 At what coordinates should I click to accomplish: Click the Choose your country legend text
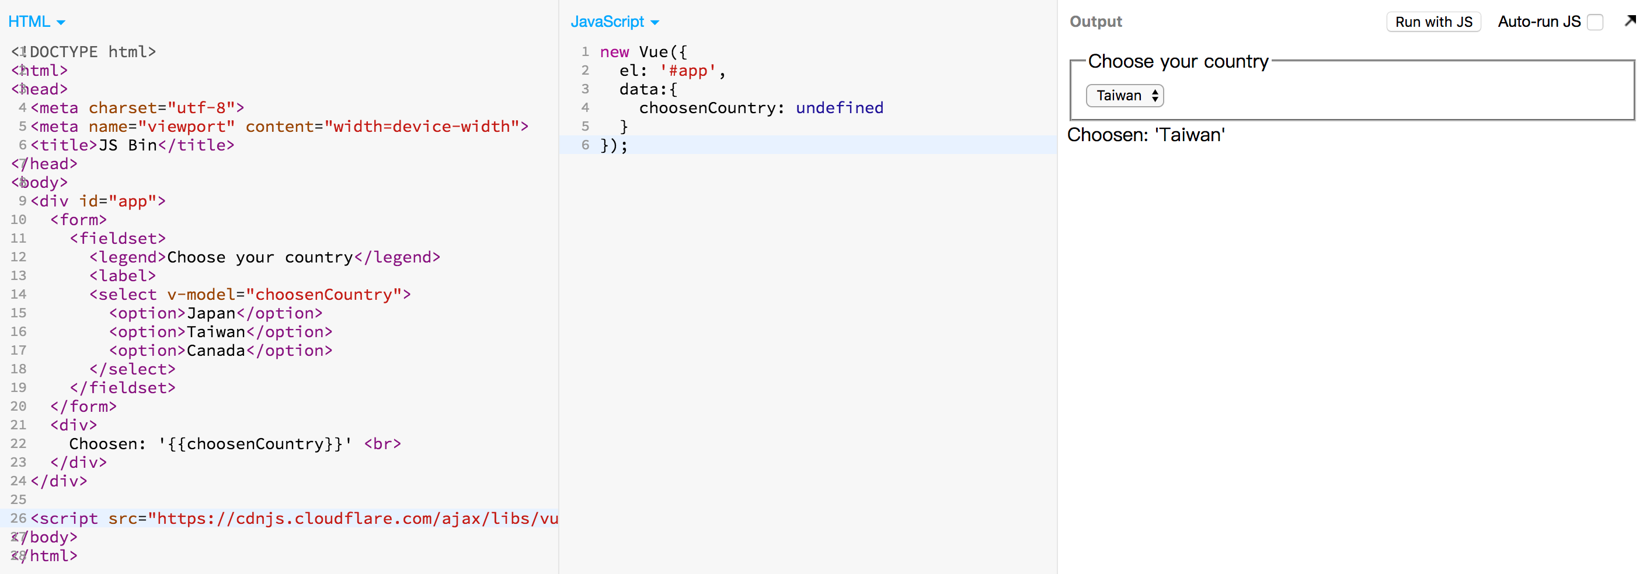pos(1178,61)
